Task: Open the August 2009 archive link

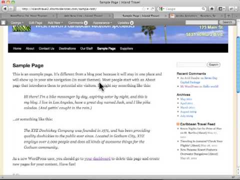Action: click(x=188, y=111)
